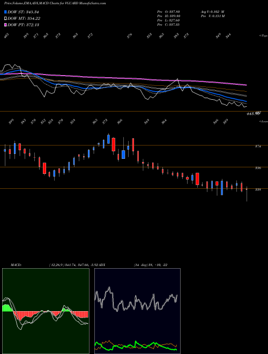Viewport: 268px width, 354px height.
Task: Click the MACD values '341.74, 347.66'
Action: pos(77,265)
